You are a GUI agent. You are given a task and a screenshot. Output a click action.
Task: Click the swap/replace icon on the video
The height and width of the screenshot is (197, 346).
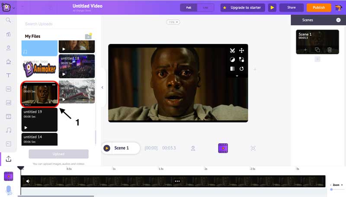pos(242,59)
